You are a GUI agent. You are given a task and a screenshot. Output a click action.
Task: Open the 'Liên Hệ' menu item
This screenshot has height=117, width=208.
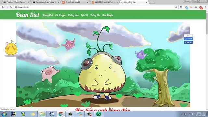point(84,15)
